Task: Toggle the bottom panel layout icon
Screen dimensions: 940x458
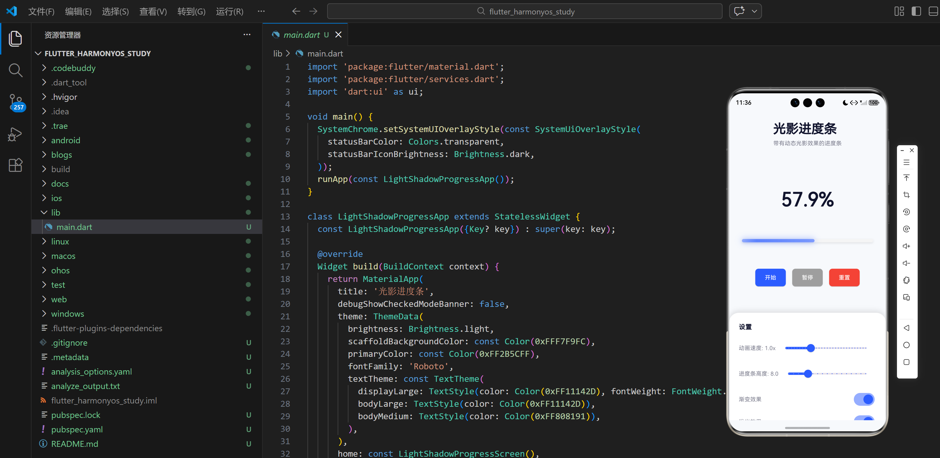Action: pos(933,11)
